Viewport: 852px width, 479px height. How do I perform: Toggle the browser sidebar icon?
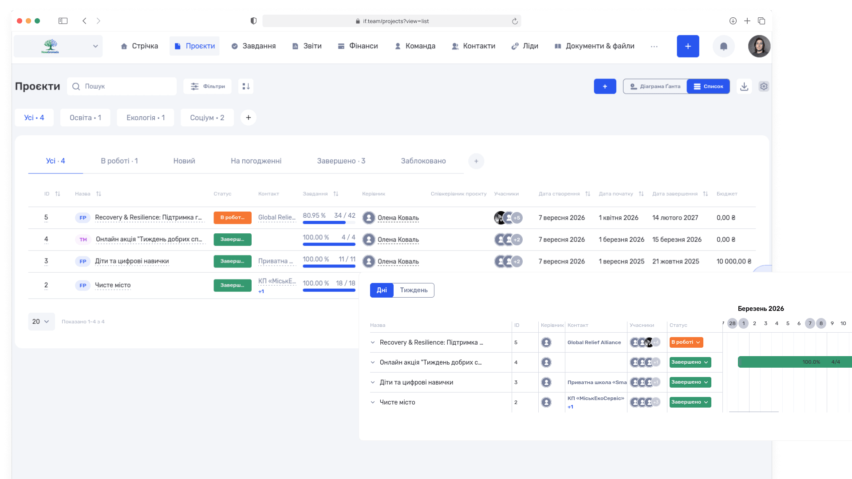pyautogui.click(x=63, y=21)
